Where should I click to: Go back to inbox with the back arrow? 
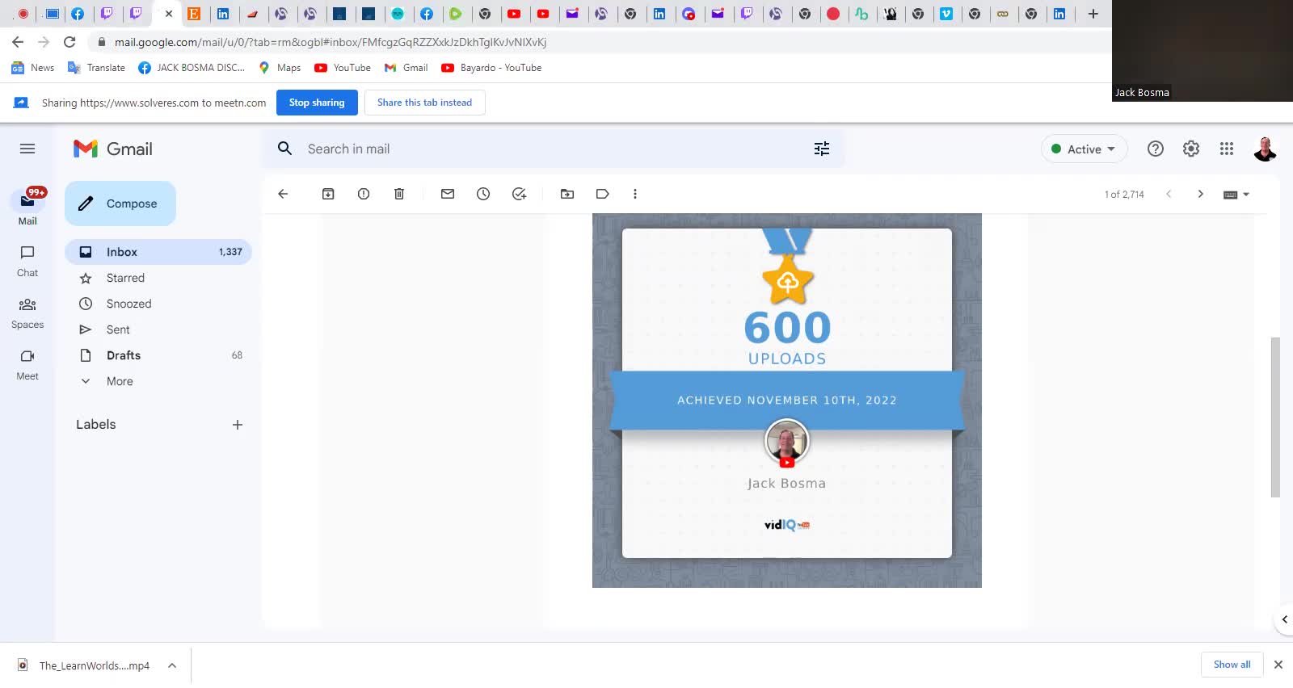(283, 194)
